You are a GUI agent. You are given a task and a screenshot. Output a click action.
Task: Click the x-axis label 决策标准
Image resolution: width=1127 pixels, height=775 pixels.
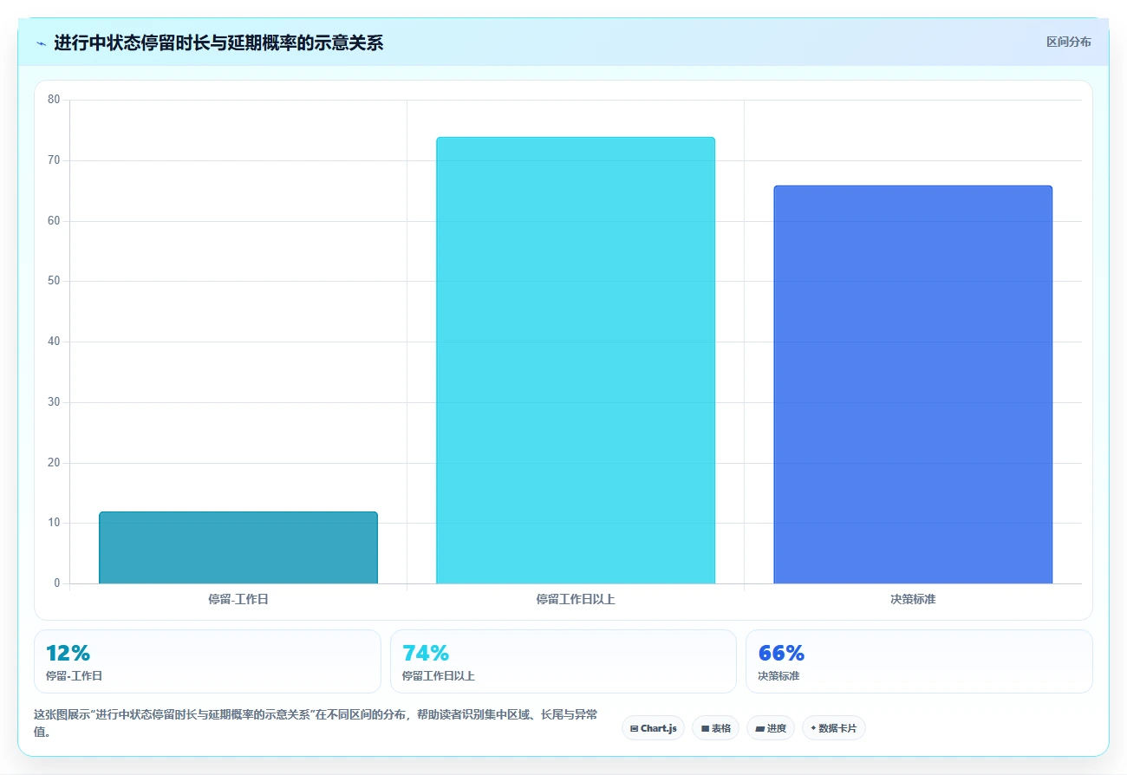(913, 599)
